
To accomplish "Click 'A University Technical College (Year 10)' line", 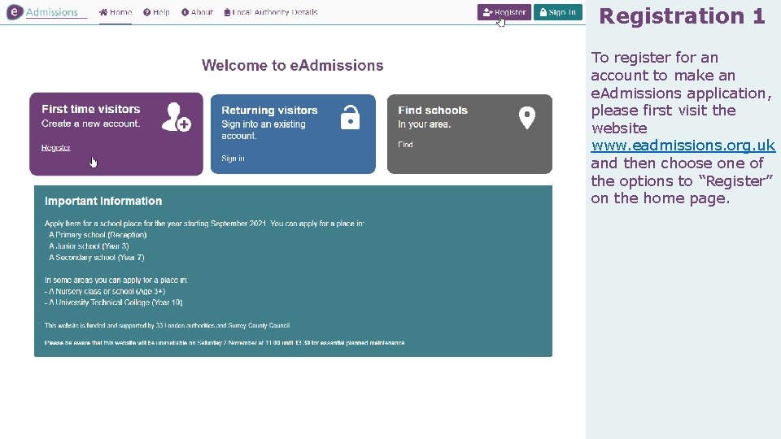I will click(114, 302).
